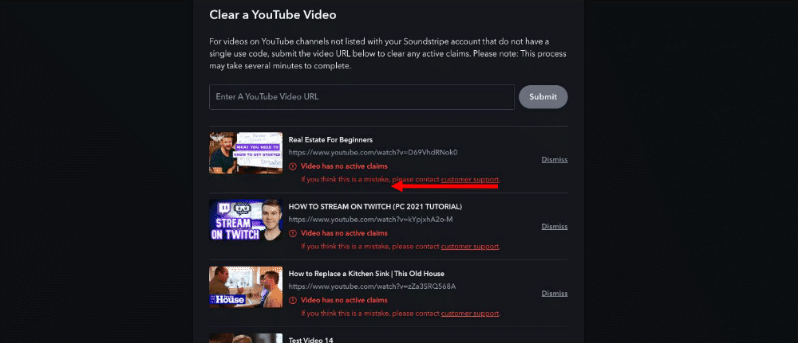Open customer support link under Real Estate video
798x343 pixels.
point(469,180)
